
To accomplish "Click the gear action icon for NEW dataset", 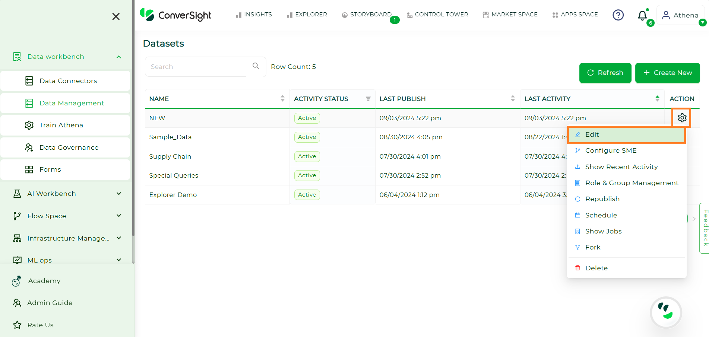I will (x=682, y=118).
